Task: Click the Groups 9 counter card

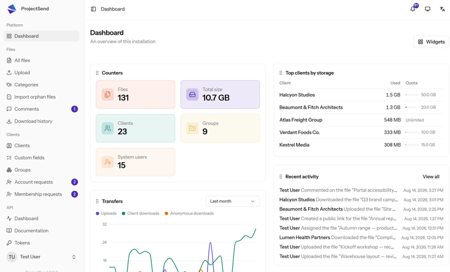Action: coord(220,128)
